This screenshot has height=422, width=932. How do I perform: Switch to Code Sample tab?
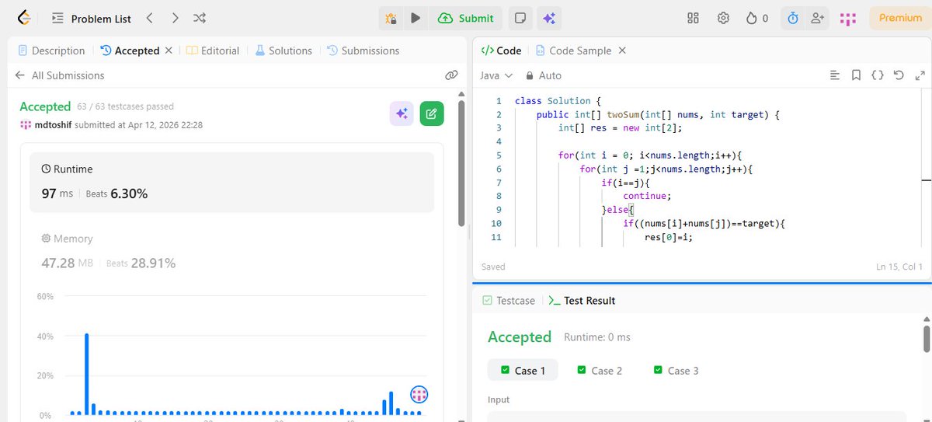point(573,51)
